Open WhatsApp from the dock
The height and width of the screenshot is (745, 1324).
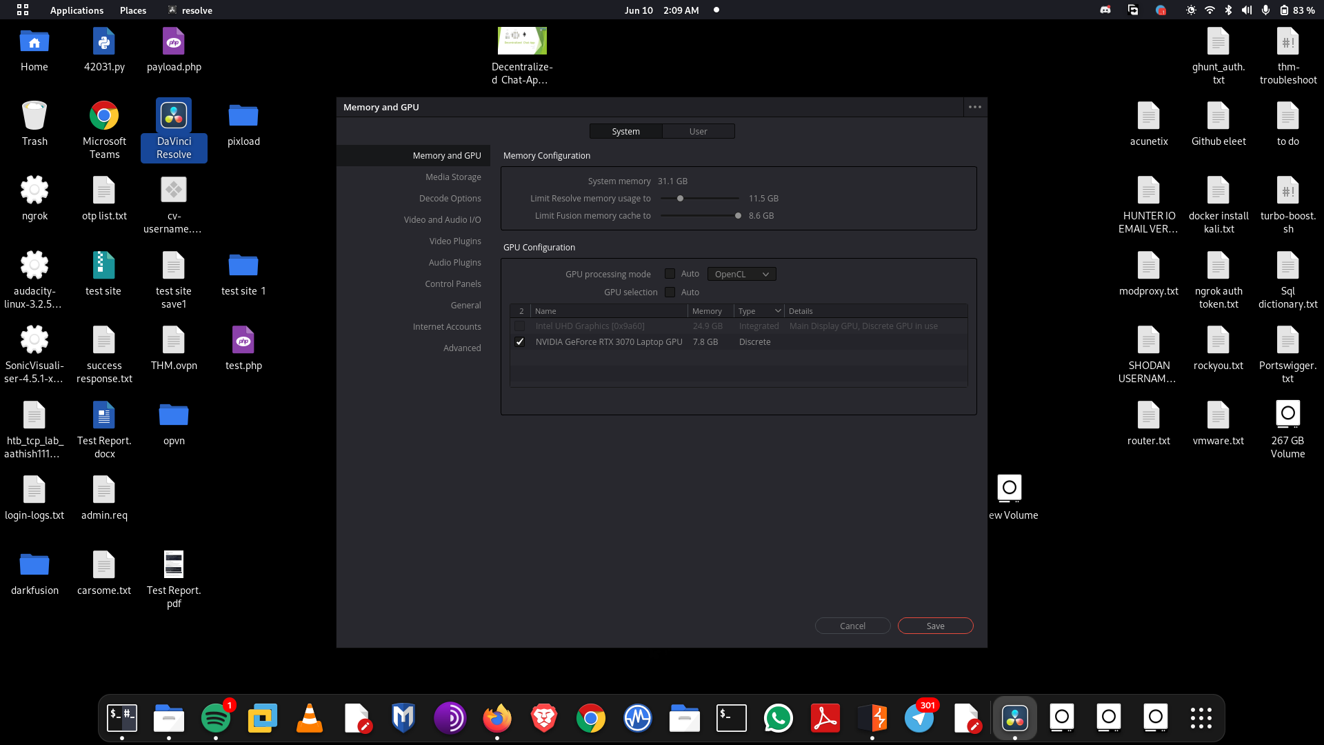point(779,718)
